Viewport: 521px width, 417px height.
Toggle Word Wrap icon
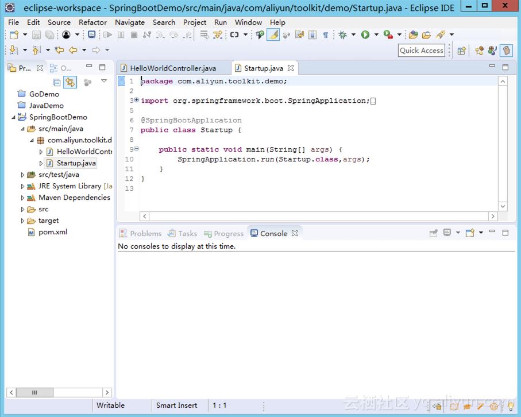coord(299,34)
